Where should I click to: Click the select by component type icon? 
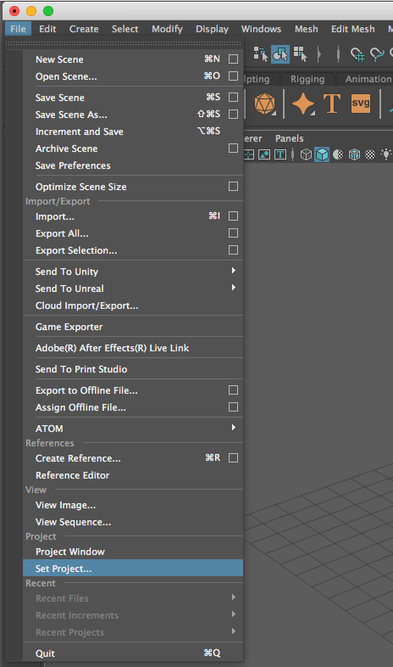301,54
